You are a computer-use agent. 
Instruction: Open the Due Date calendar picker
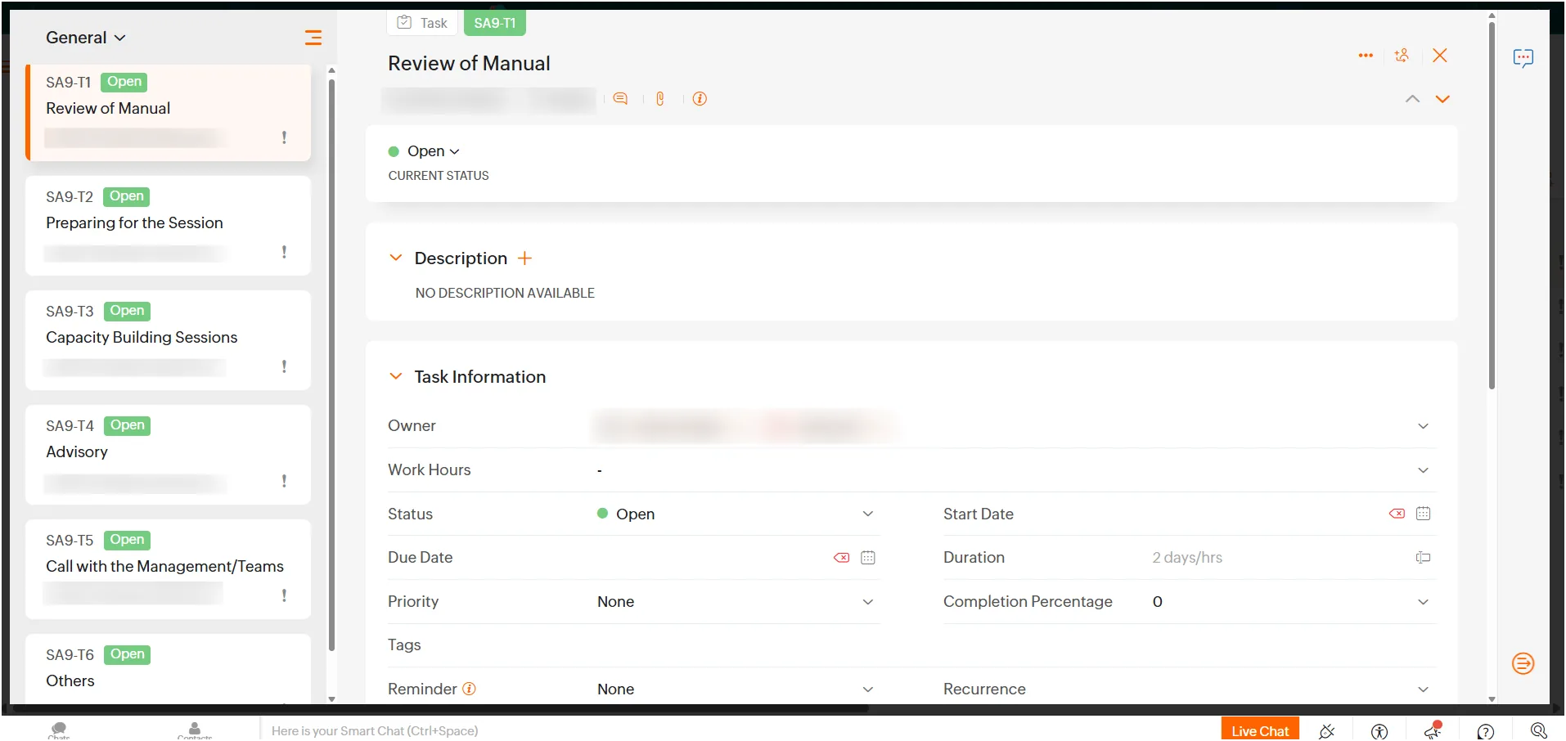868,558
